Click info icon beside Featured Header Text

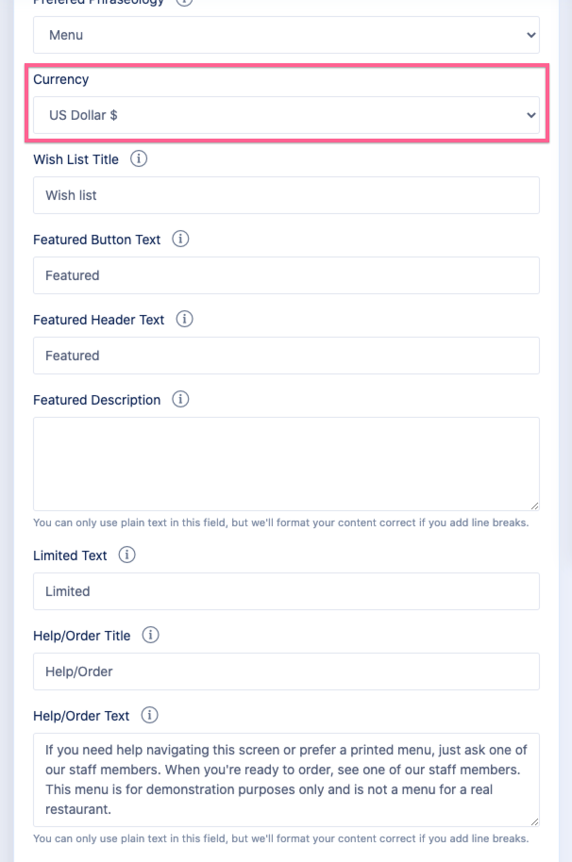[185, 320]
